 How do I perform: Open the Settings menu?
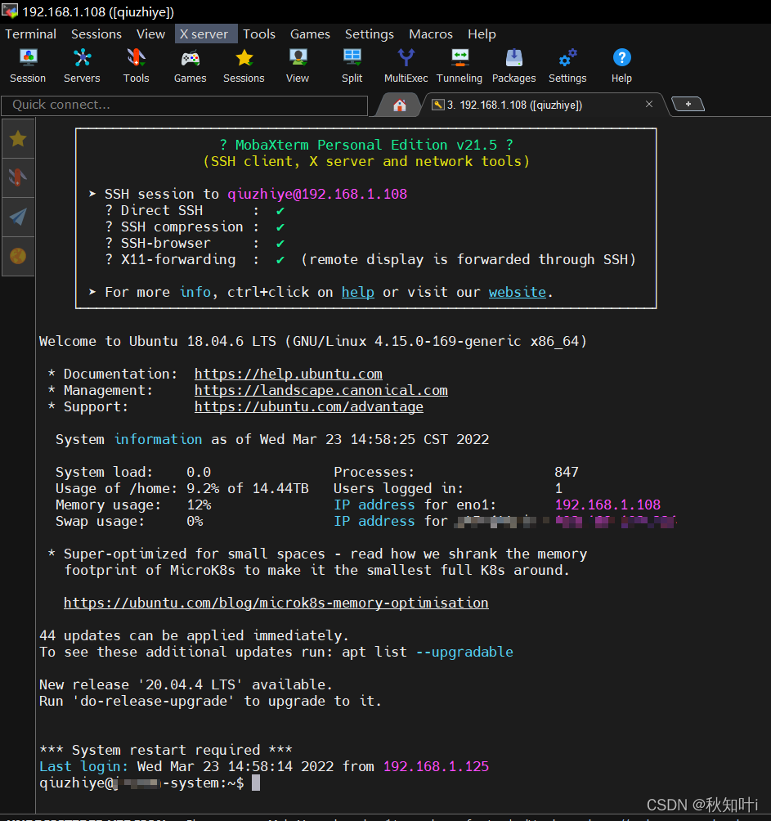click(370, 34)
